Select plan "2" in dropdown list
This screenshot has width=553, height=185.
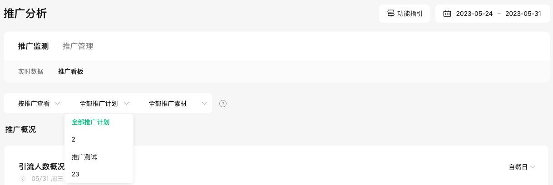[99, 139]
